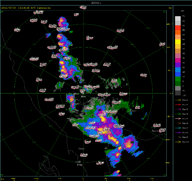Choose the purple 20 dBZ color swatch

click(x=178, y=65)
